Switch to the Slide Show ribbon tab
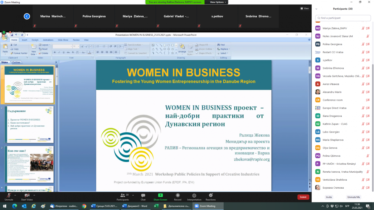The image size is (374, 210). tap(63, 40)
